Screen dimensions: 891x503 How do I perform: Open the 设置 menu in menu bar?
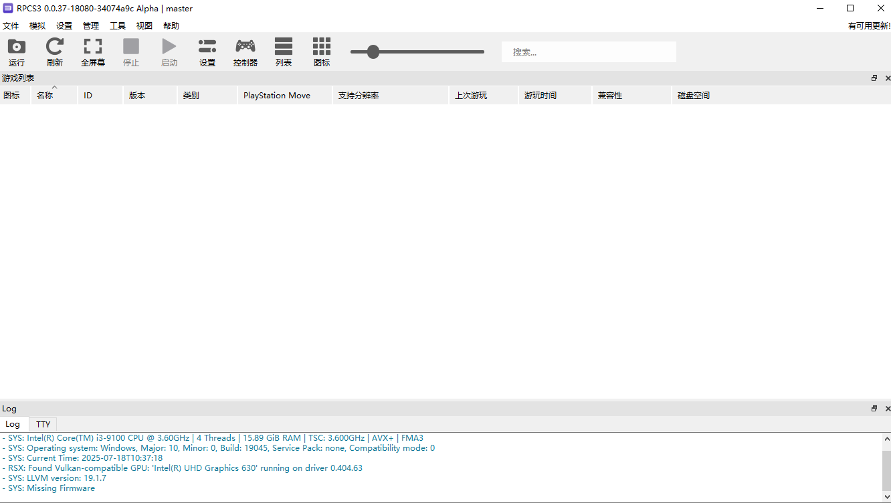click(64, 26)
